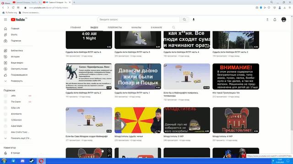Switch to the О КАНАЛЕ channel tab
Viewport: 293px width, 164px height.
157,27
